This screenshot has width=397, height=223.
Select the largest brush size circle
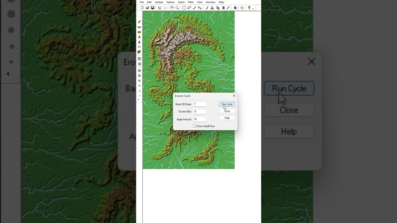(139, 70)
